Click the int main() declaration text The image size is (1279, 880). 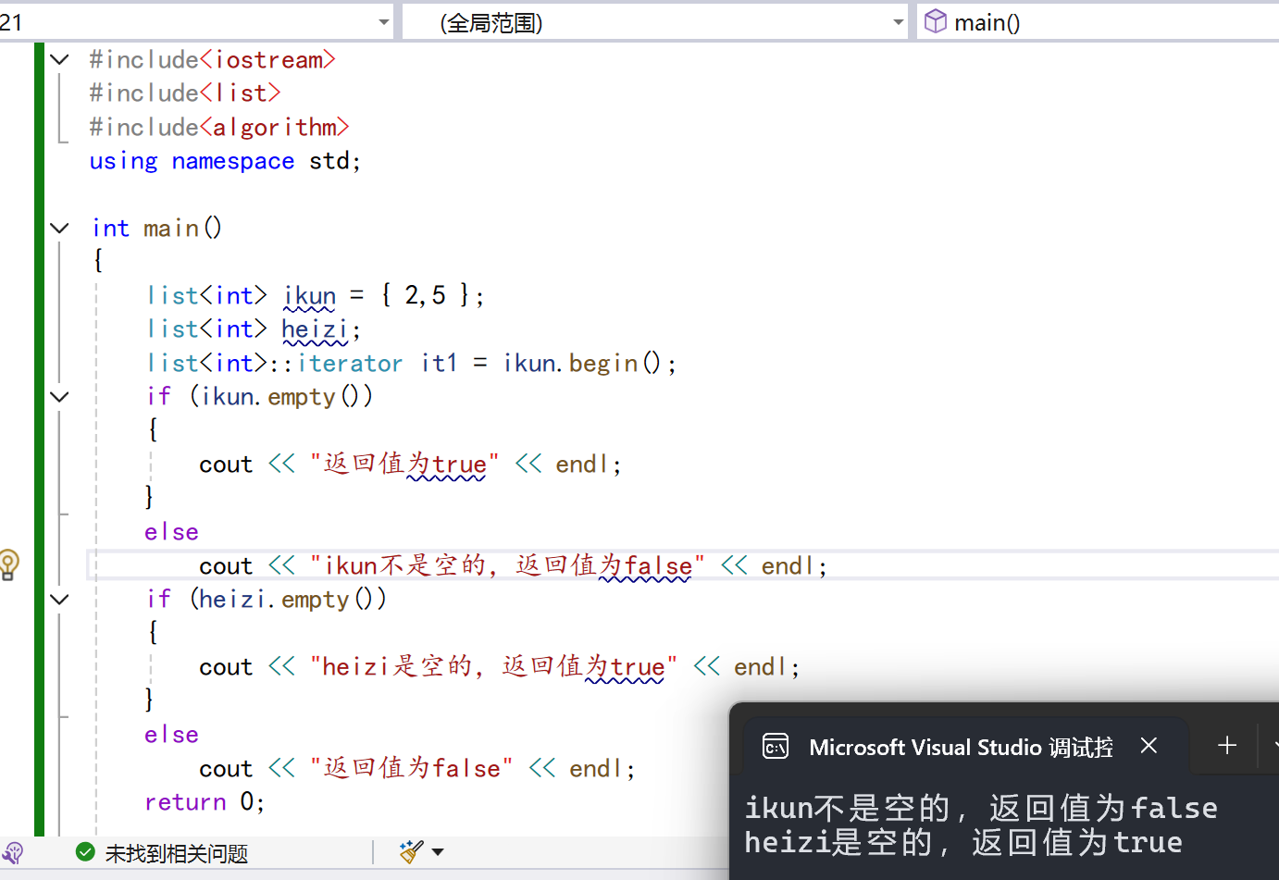coord(156,229)
